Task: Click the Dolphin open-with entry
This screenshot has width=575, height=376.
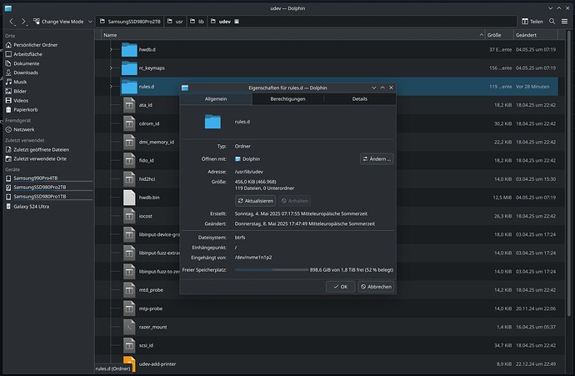Action: (247, 159)
